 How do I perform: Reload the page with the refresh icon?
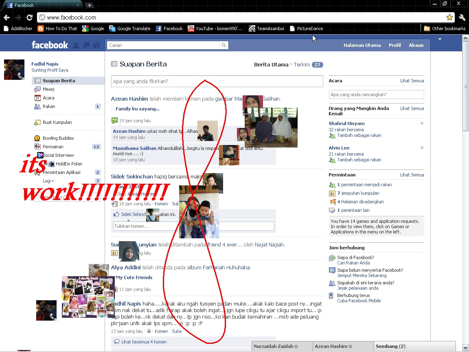pos(29,18)
